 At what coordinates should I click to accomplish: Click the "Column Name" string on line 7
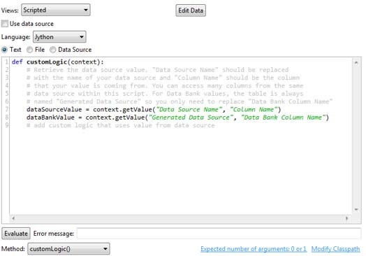[254, 109]
